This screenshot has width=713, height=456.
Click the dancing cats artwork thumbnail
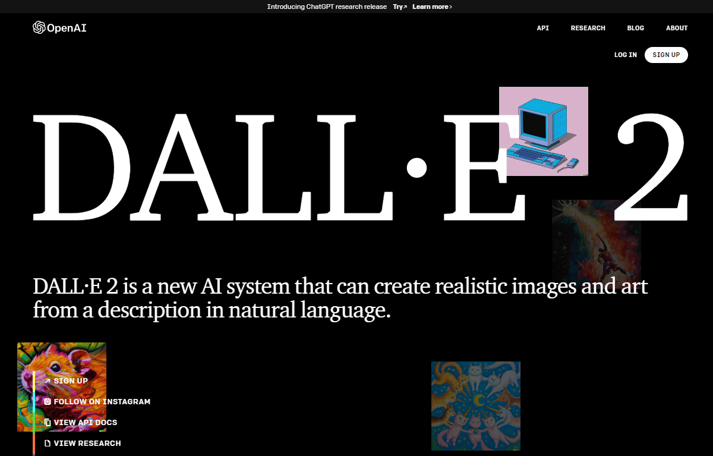pos(476,406)
